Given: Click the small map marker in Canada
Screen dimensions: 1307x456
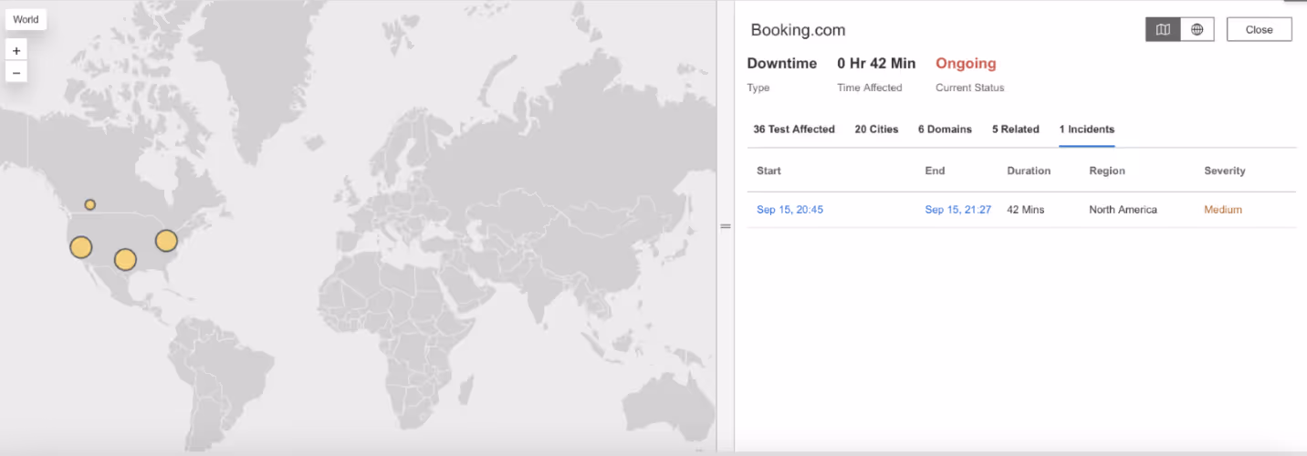Looking at the screenshot, I should 90,204.
